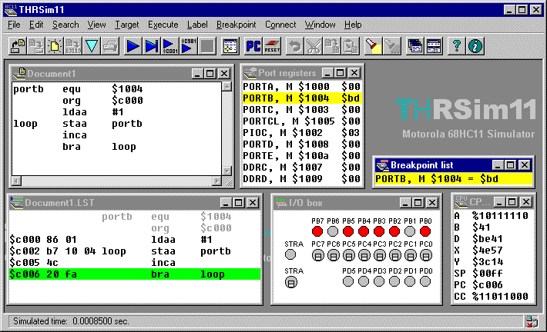Open the Execute menu
The image size is (547, 332).
162,25
